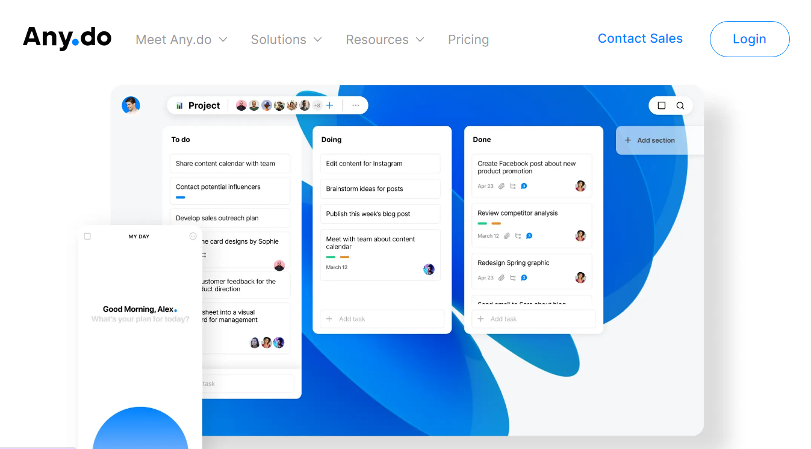Click the attachment icon on Review competitor analysis
The image size is (811, 449).
[507, 236]
